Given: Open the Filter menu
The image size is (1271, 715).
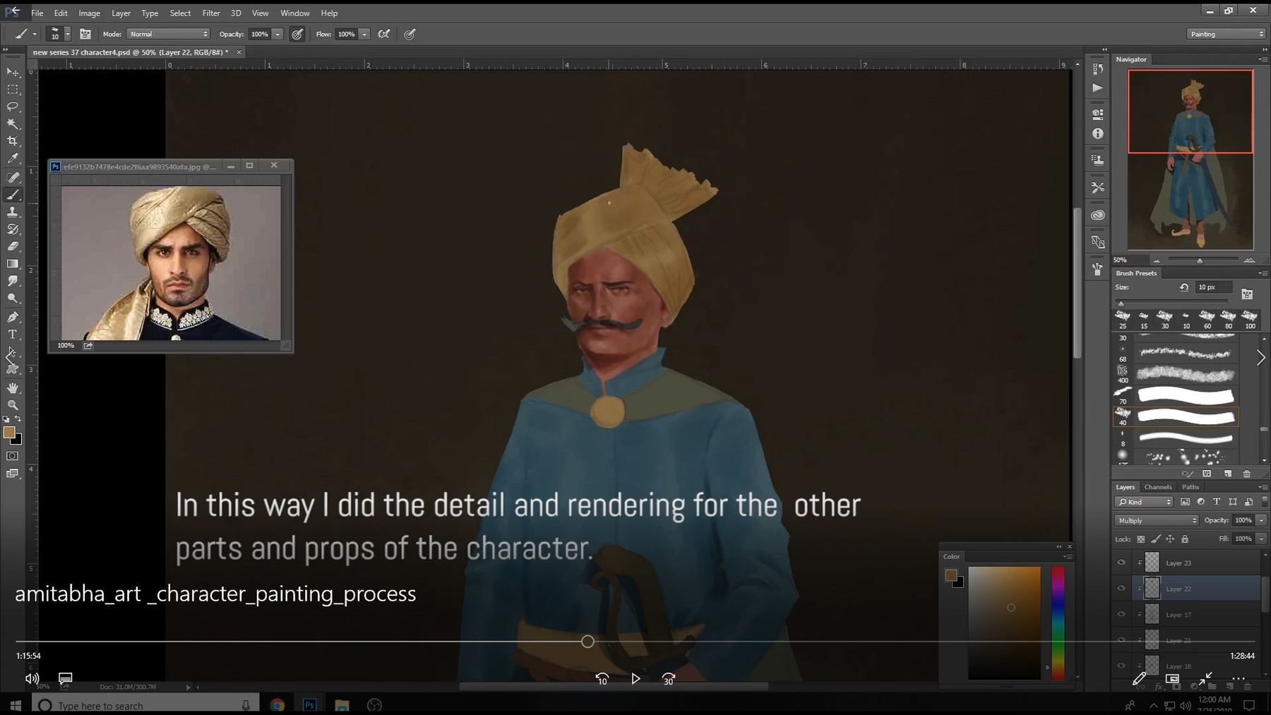Looking at the screenshot, I should (x=211, y=13).
